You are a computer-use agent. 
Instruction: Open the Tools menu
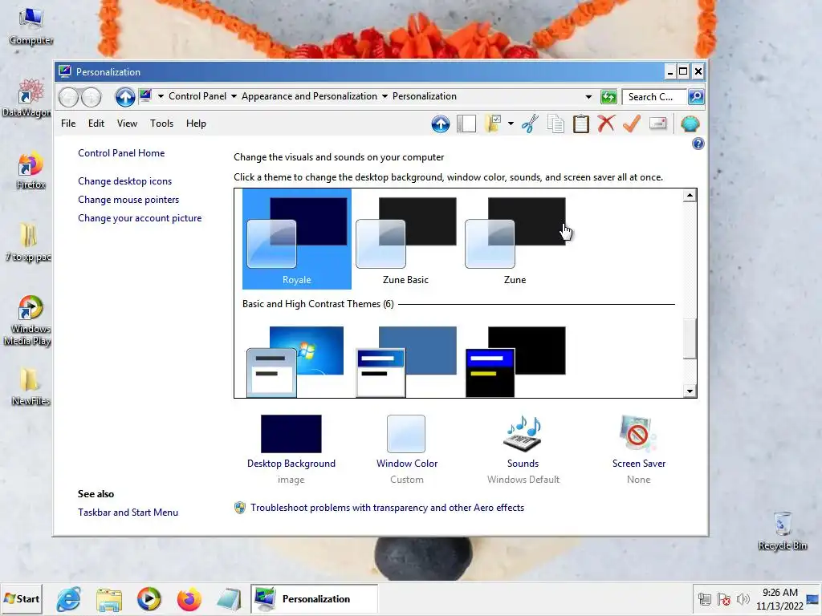[x=161, y=124]
